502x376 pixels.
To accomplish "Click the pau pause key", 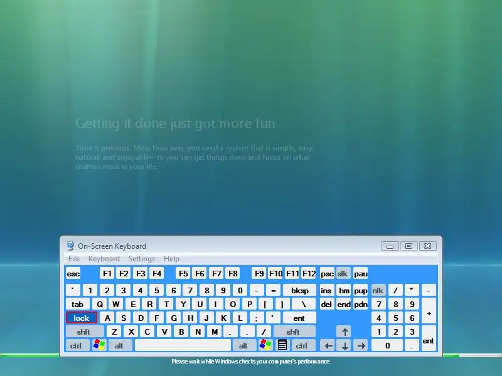I will (360, 274).
